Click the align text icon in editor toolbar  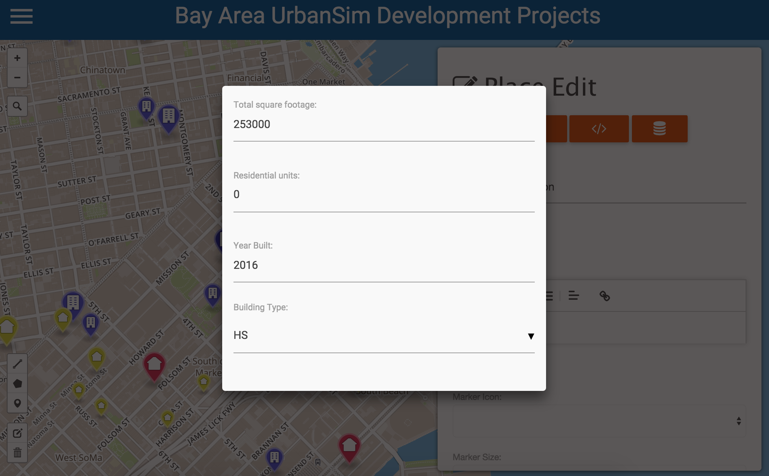tap(574, 296)
